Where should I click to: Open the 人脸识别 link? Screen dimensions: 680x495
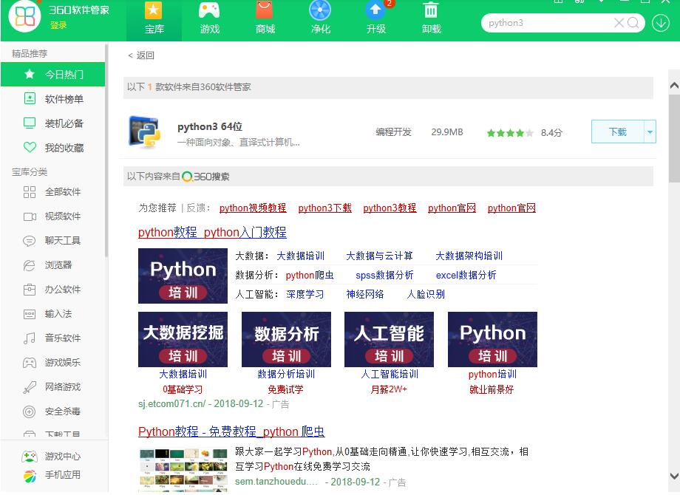pyautogui.click(x=426, y=294)
